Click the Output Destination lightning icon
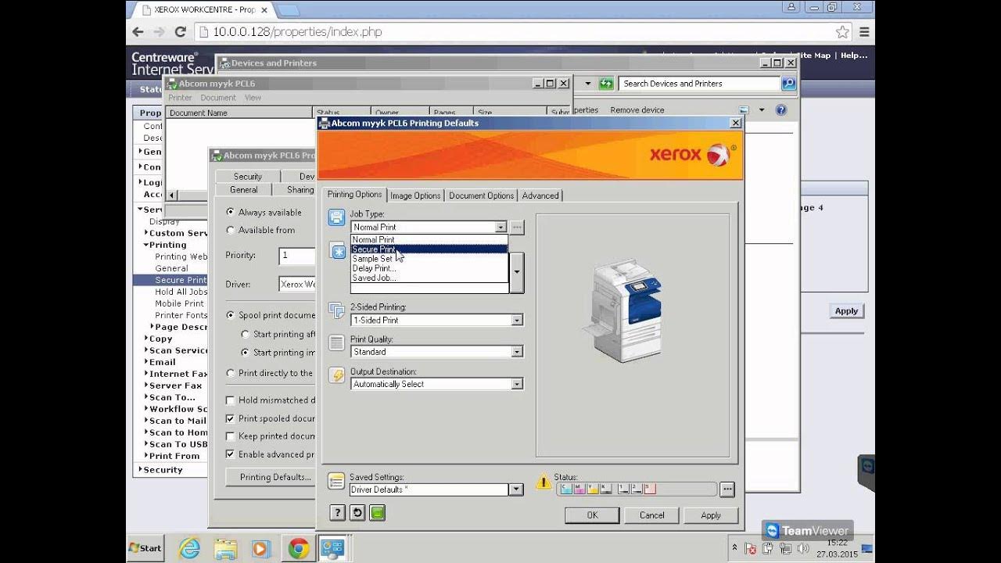The height and width of the screenshot is (563, 1001). coord(337,375)
